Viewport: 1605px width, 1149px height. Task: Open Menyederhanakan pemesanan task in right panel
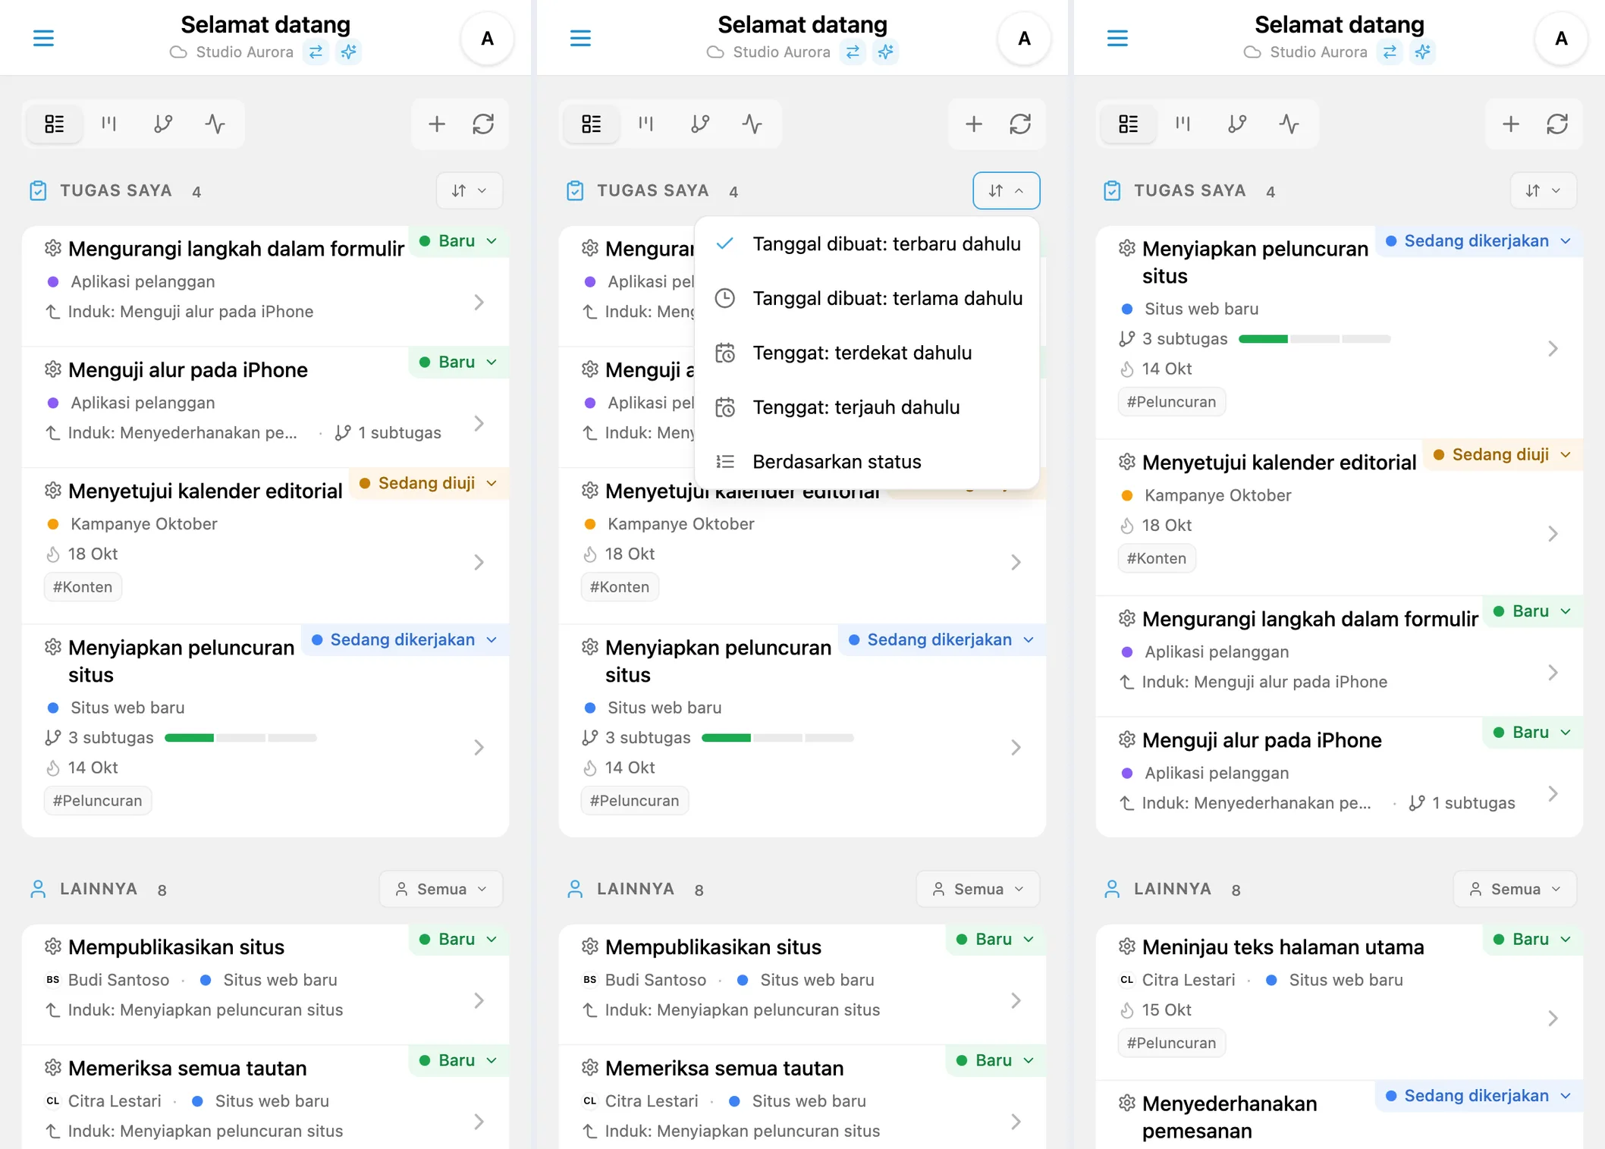(1340, 1115)
